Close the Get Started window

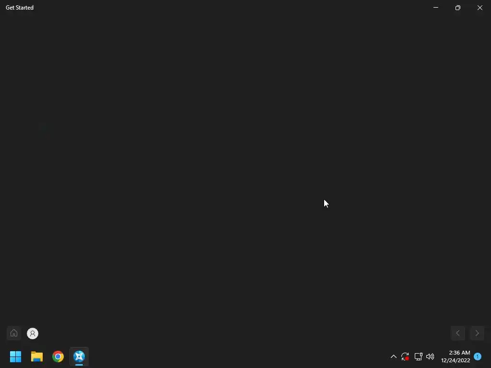tap(480, 8)
